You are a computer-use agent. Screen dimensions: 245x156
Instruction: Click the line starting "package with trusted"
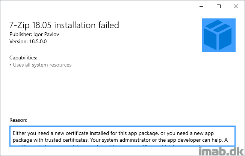[120, 140]
